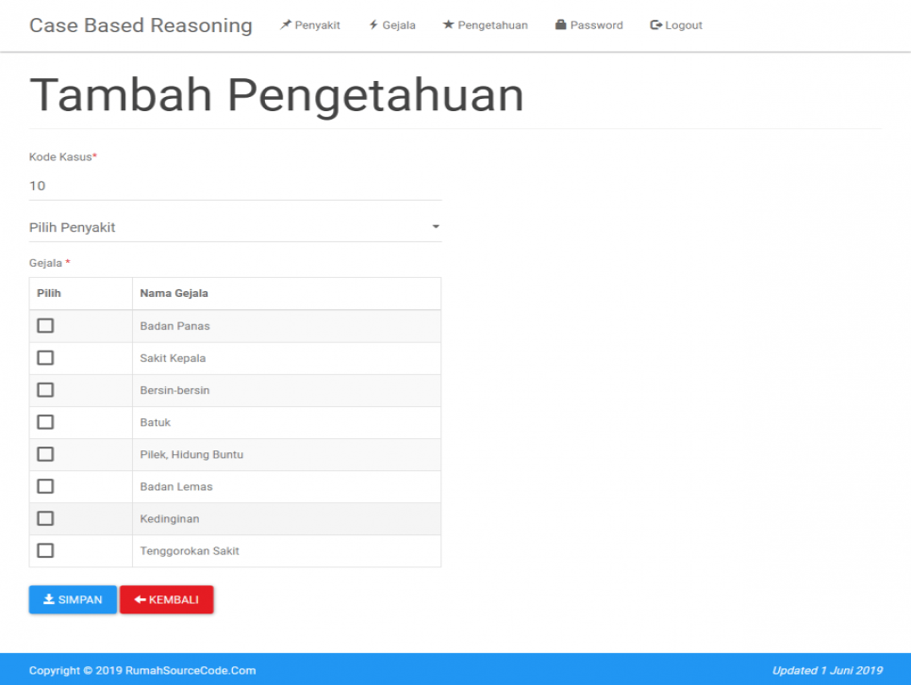This screenshot has height=685, width=911.
Task: Tick the Tenggorokan Sakit checkbox
Action: [x=45, y=550]
